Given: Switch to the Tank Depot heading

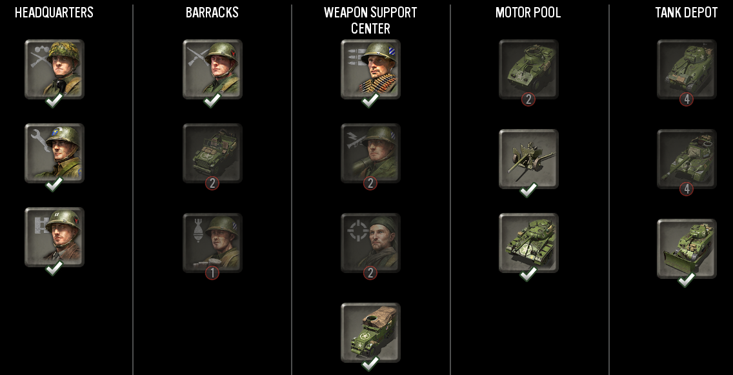Looking at the screenshot, I should 687,13.
